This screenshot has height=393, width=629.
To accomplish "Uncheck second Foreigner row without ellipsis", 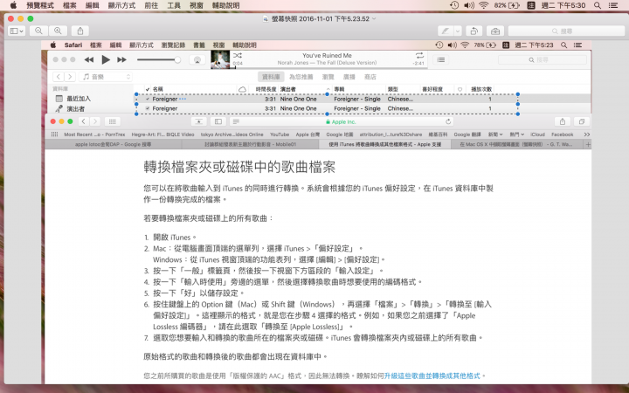I will 148,108.
